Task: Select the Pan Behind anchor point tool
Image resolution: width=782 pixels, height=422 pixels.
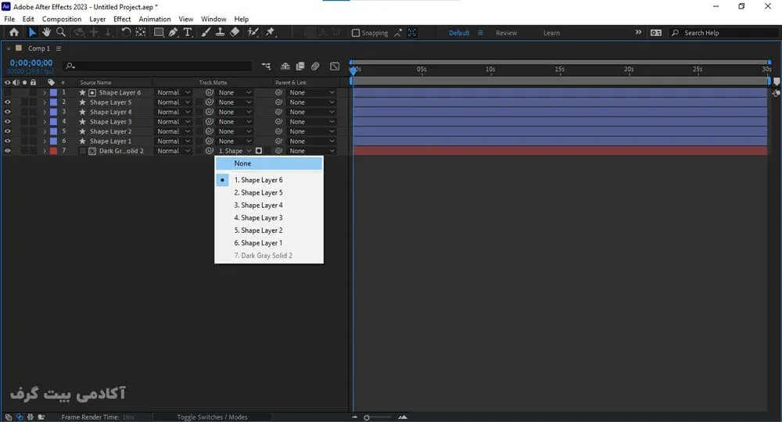Action: coord(141,32)
